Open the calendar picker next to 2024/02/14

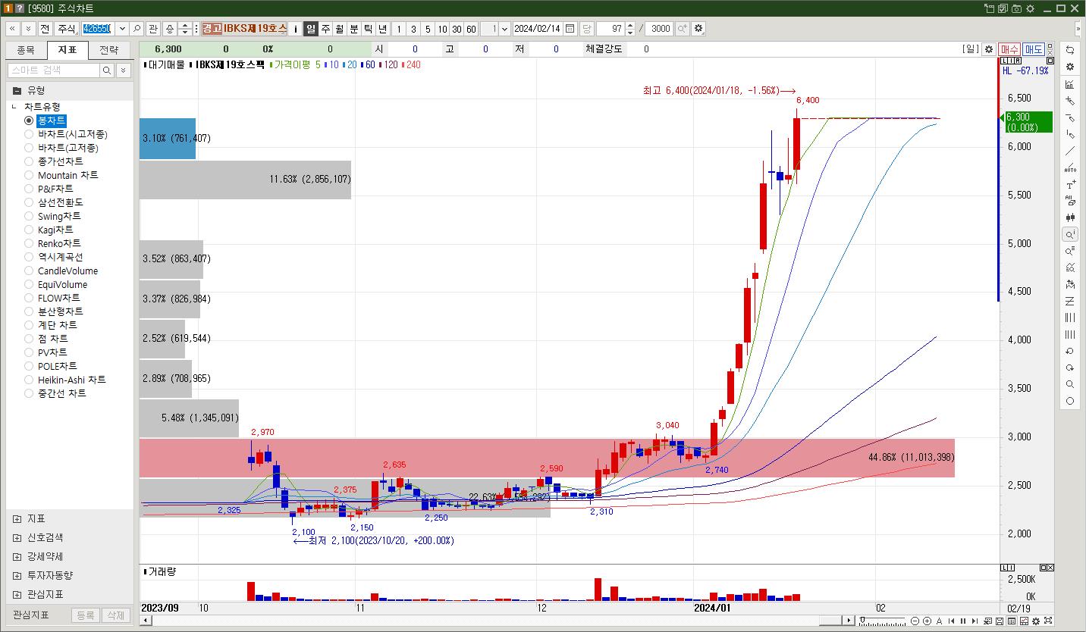click(x=570, y=29)
